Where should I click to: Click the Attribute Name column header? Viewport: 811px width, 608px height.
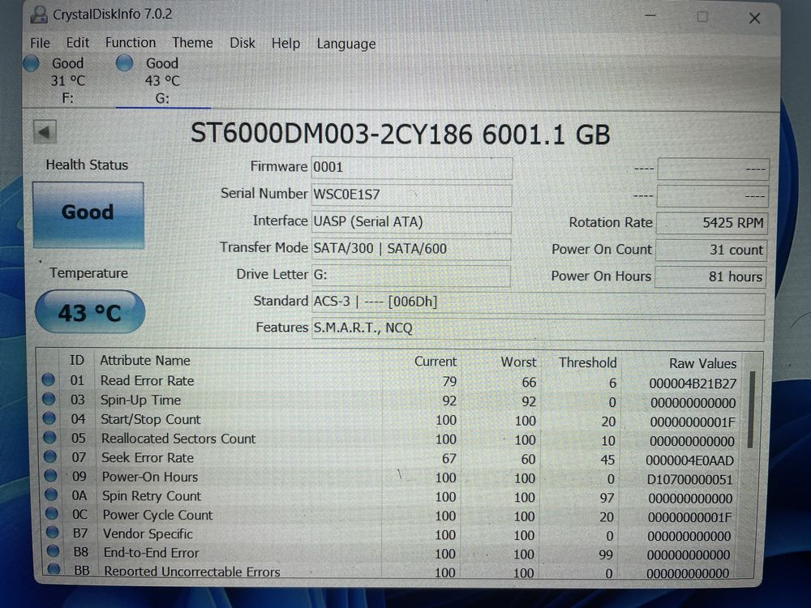pos(145,361)
